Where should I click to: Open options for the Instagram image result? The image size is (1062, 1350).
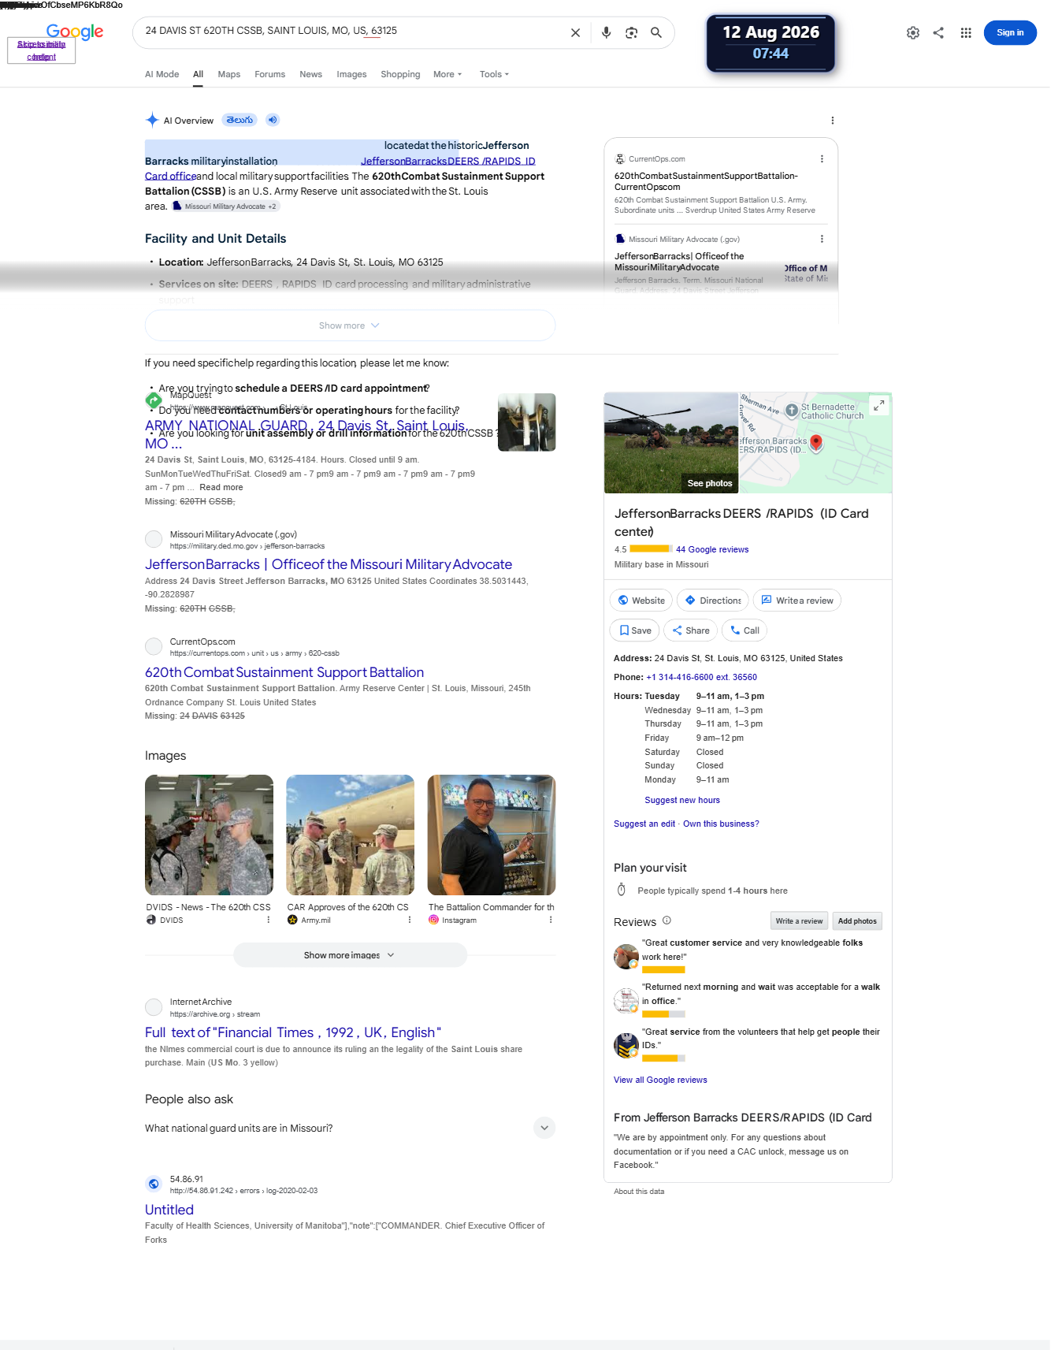tap(551, 920)
